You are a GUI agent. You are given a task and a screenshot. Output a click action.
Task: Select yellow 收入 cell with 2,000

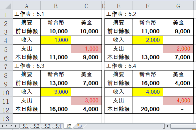tap(147, 40)
